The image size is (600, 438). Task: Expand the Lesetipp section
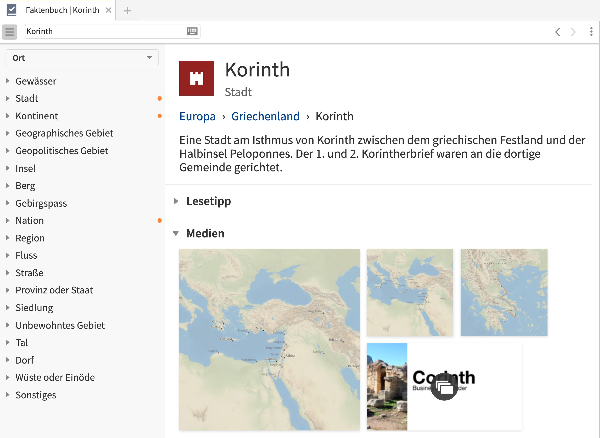176,201
